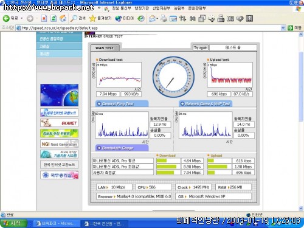
Task: Expand the address bar URL dropdown
Action: point(283,28)
